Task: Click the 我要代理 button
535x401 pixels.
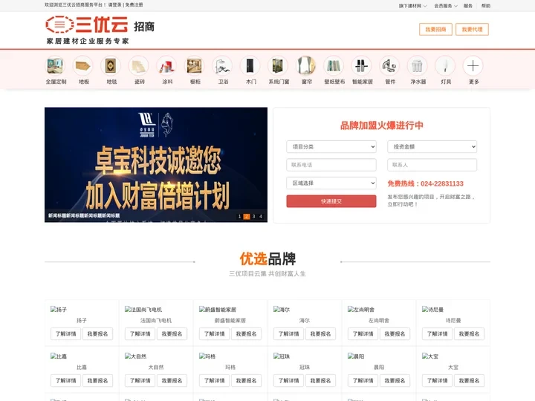Action: [473, 29]
